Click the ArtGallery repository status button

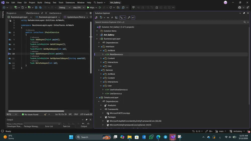pyautogui.click(x=237, y=131)
